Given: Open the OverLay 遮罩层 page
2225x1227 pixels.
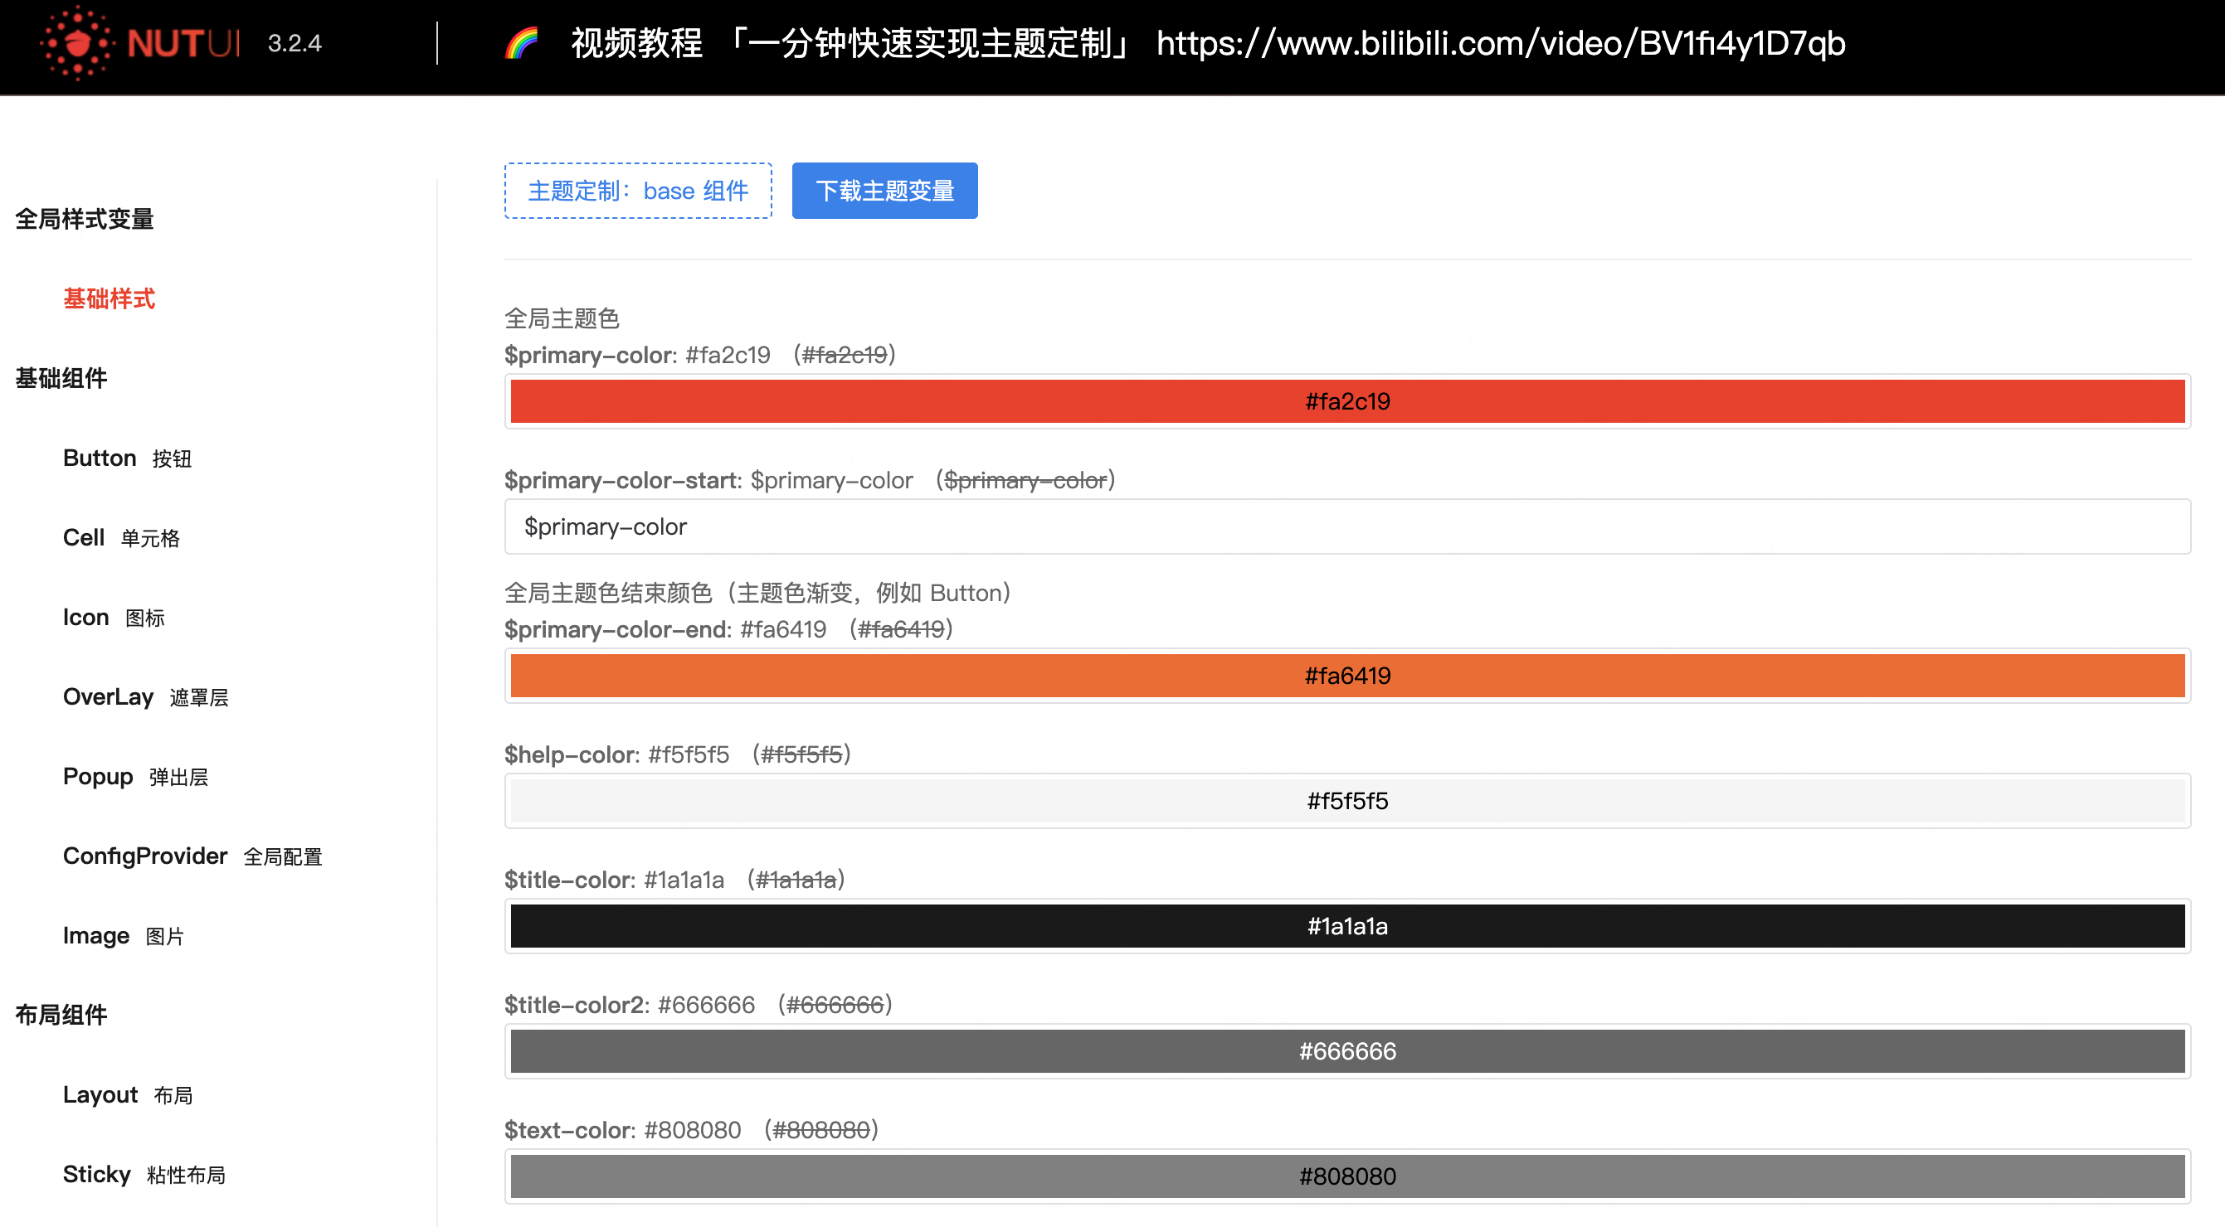Looking at the screenshot, I should point(147,696).
